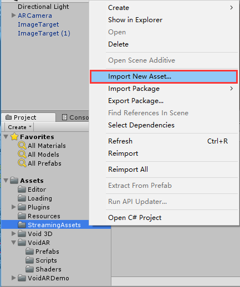The image size is (240, 287).
Task: Click the All Models search icon
Action: 22,155
